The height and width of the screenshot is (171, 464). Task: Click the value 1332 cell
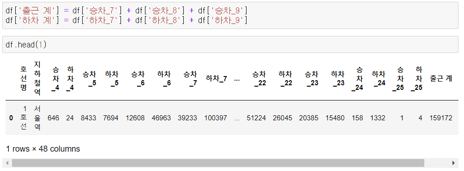378,118
